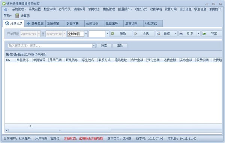Open 单据统计 in the menu bar

215,9
